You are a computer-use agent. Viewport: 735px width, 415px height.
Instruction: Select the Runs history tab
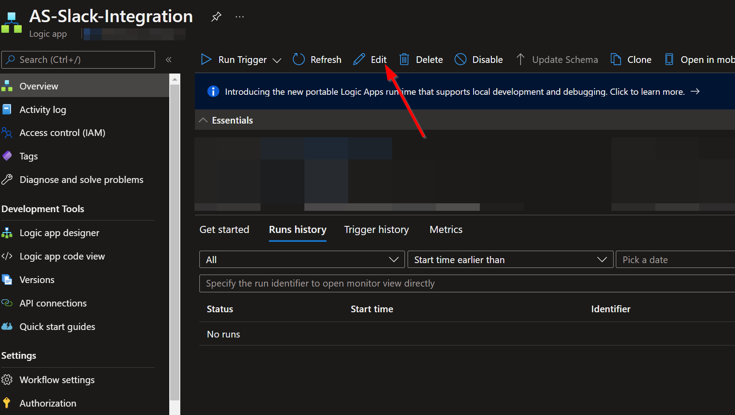(x=298, y=229)
